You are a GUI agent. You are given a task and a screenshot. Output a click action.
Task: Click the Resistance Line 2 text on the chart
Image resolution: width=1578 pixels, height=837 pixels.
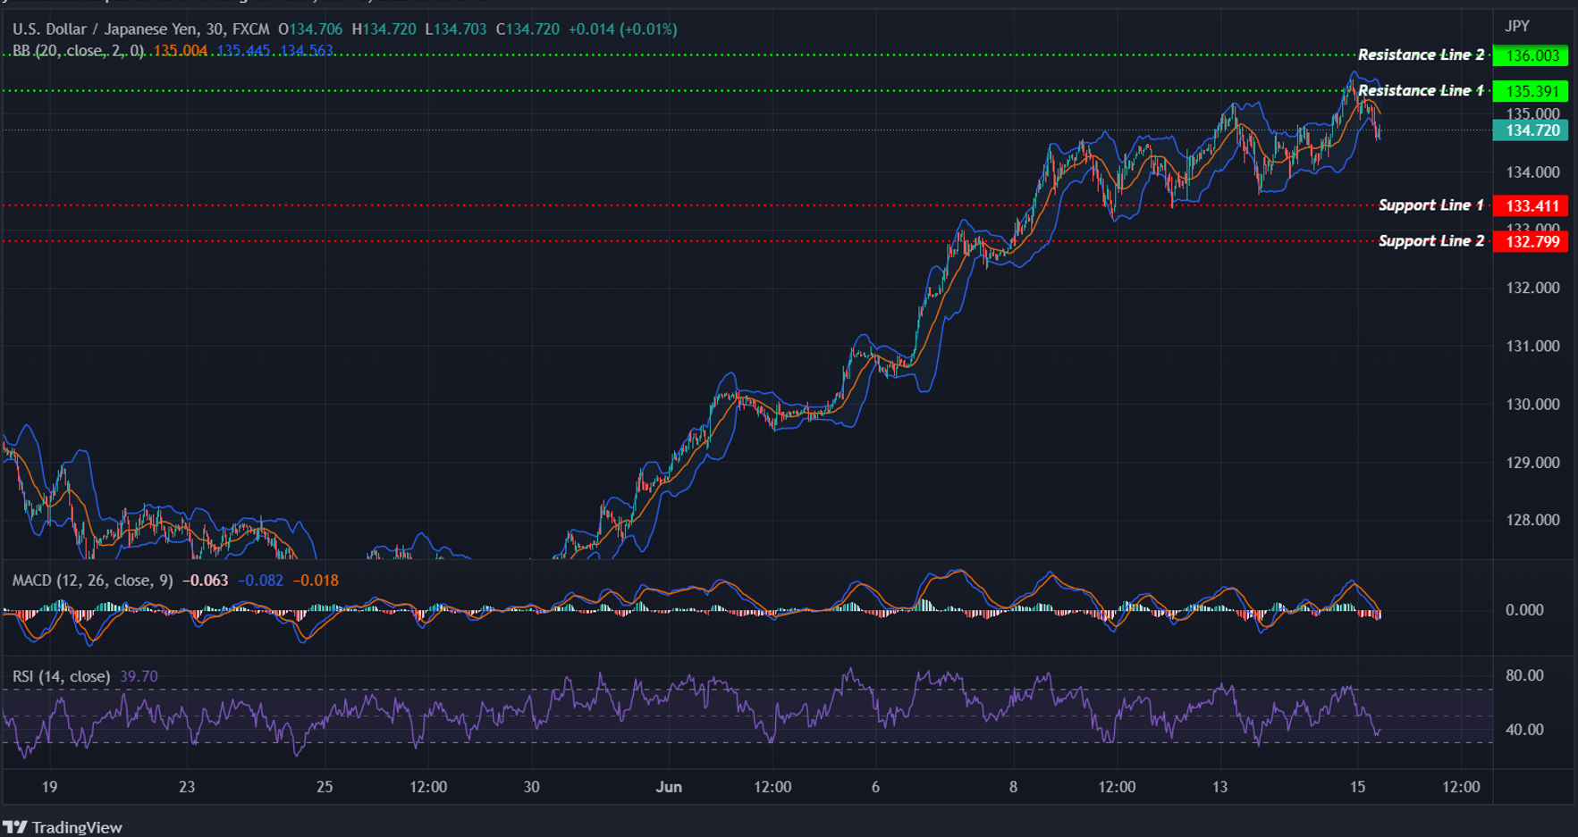1420,54
